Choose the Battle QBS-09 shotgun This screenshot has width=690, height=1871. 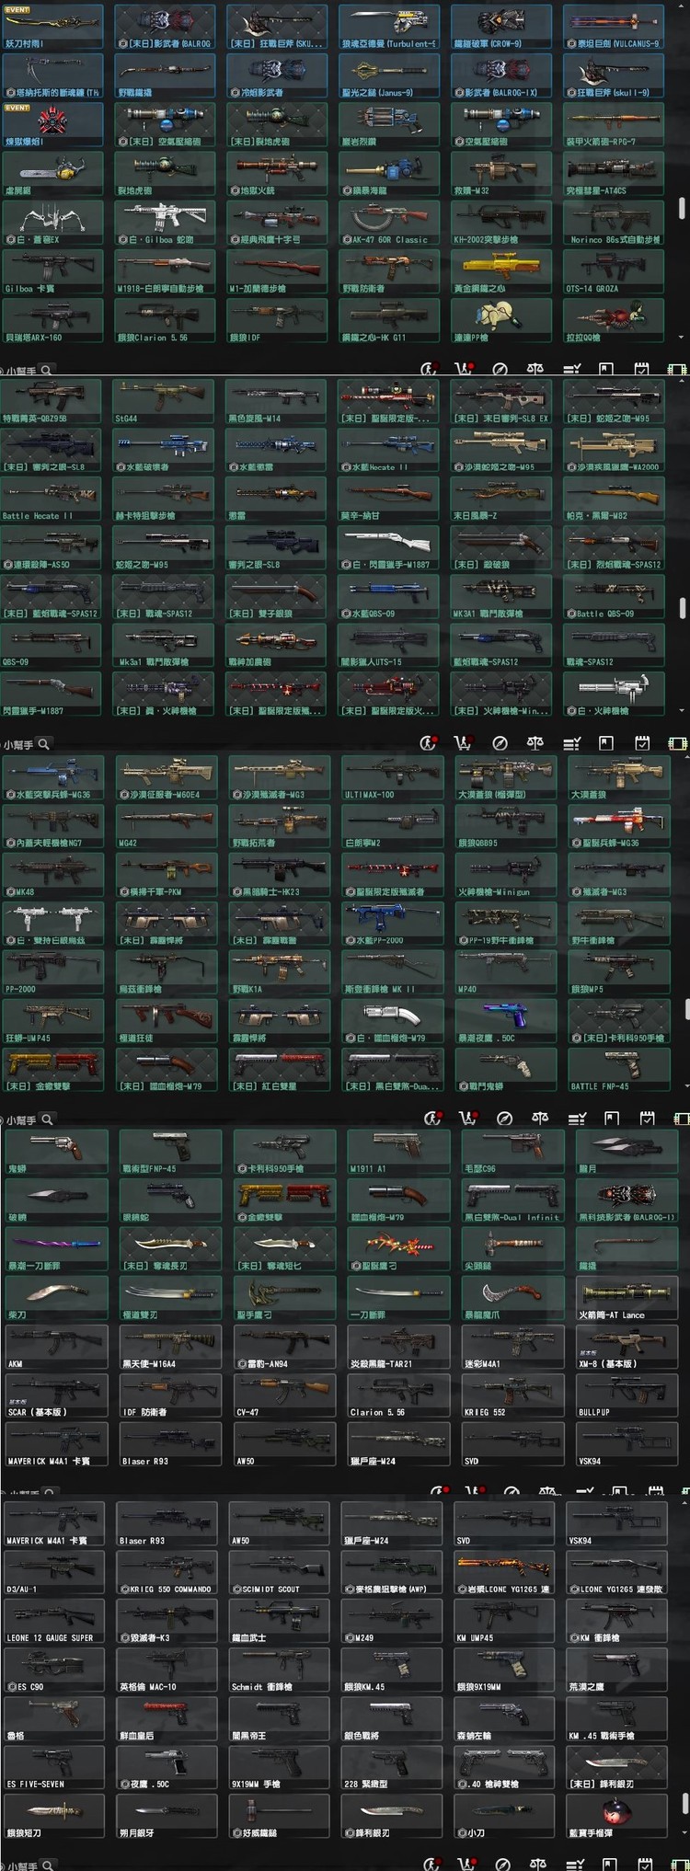(614, 596)
